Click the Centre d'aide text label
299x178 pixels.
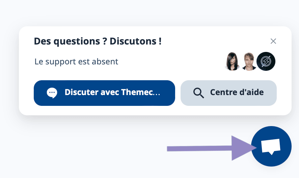point(237,92)
